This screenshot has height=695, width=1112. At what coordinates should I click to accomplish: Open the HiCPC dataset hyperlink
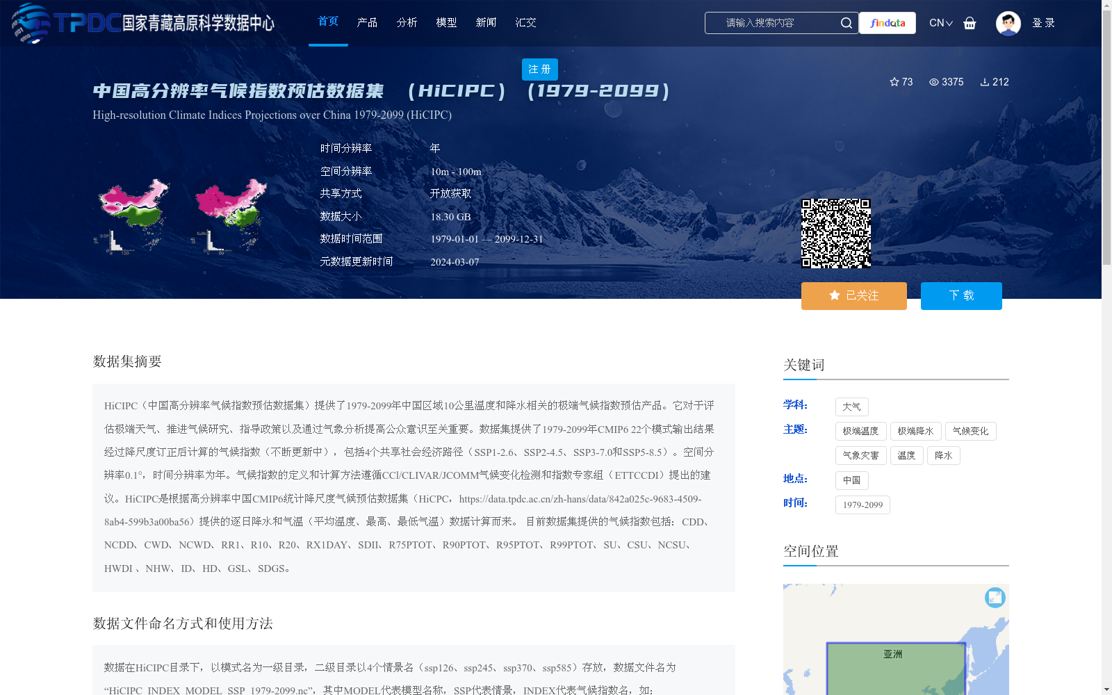[582, 499]
